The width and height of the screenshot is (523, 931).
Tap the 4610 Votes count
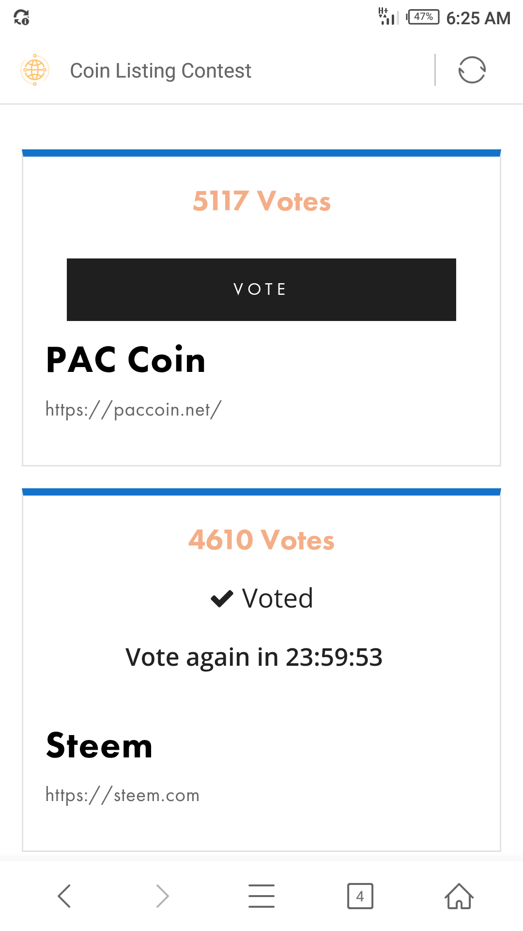pos(261,540)
